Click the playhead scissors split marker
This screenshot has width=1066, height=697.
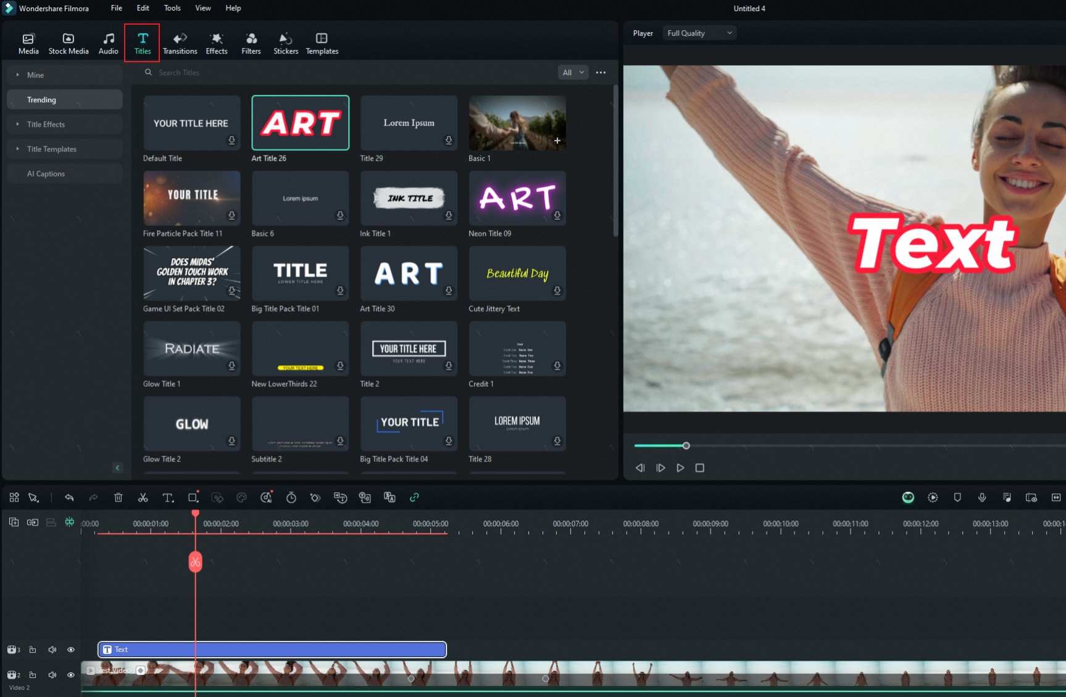tap(195, 561)
